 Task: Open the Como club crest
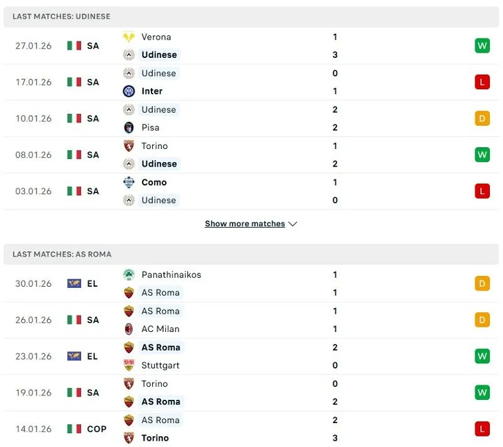pyautogui.click(x=130, y=182)
